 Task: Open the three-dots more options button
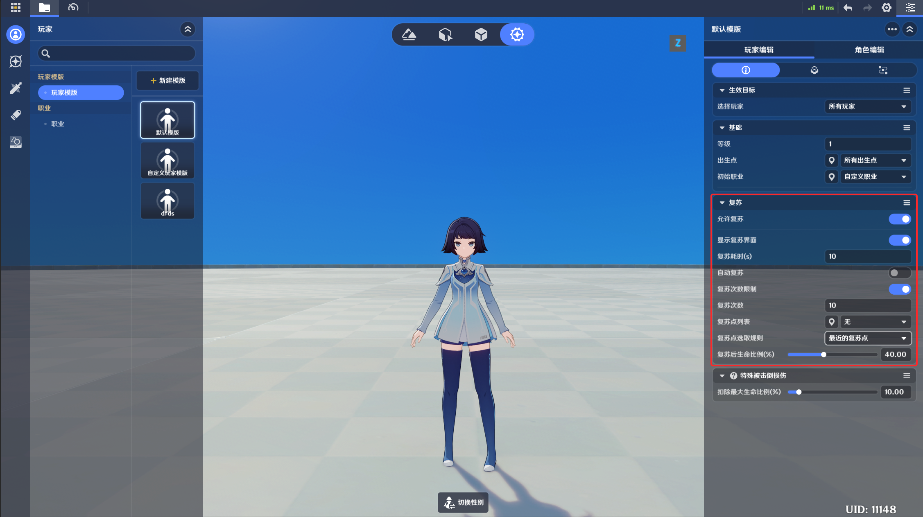(x=892, y=29)
